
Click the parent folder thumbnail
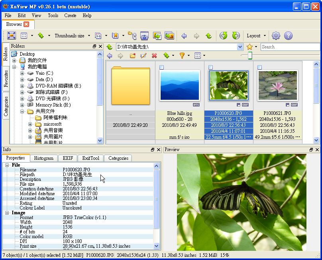[x=131, y=85]
